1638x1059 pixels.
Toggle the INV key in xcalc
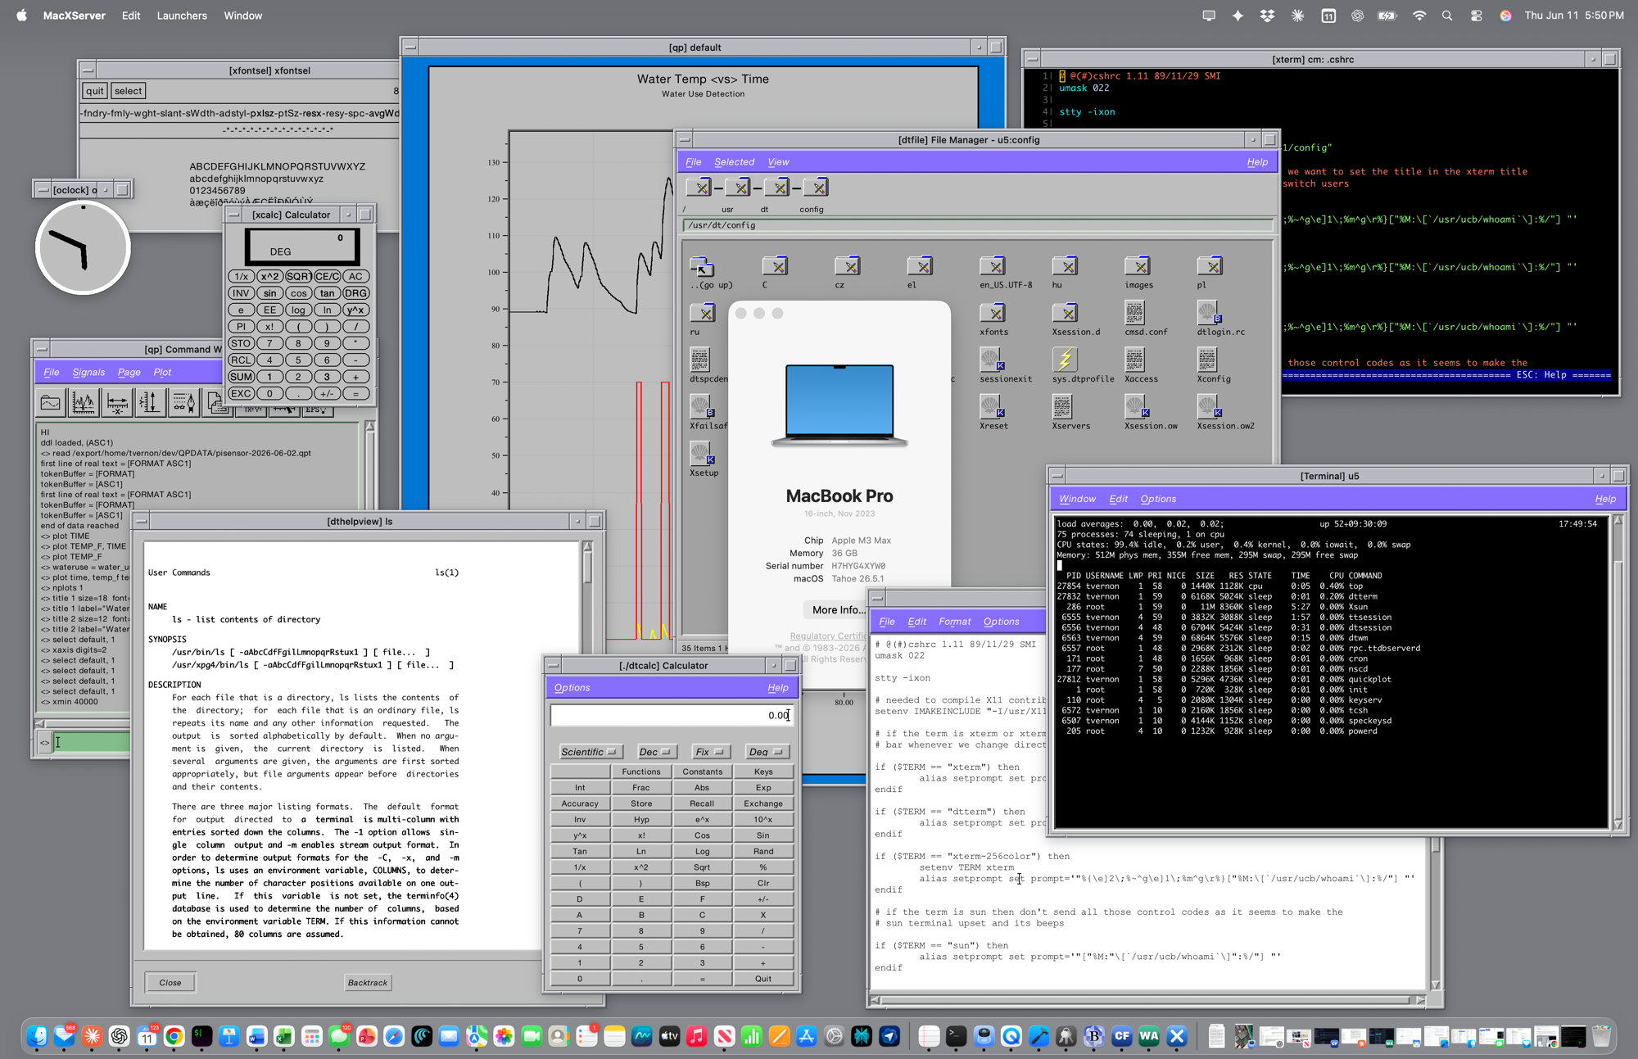[241, 293]
